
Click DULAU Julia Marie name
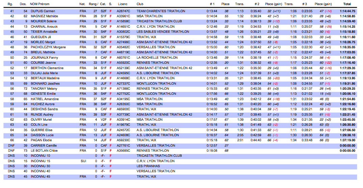(44, 73)
